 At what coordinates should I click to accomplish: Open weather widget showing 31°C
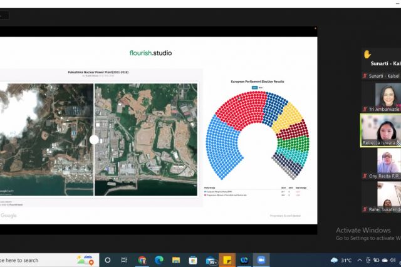pos(341,259)
